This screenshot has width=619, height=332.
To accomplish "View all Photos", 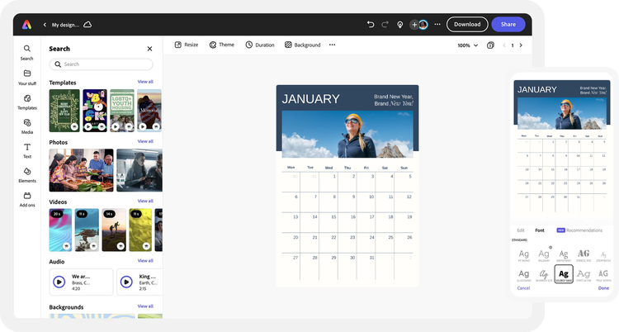I will (x=145, y=141).
